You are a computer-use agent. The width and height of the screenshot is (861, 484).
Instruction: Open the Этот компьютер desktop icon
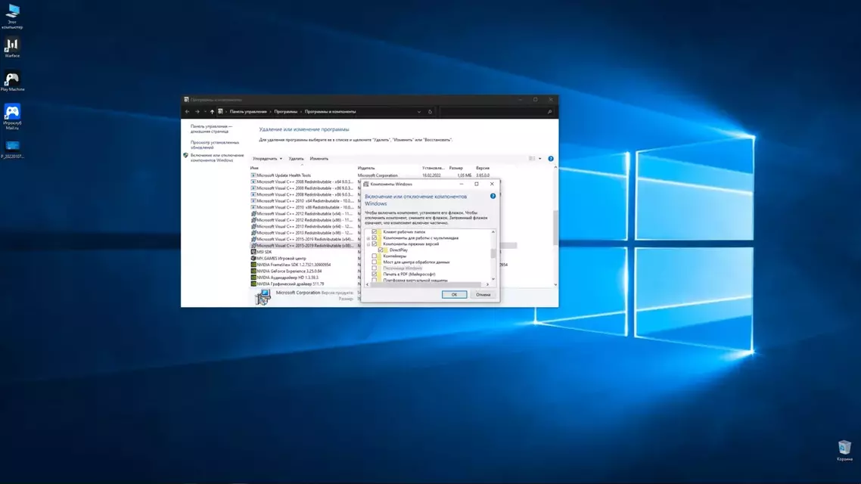pyautogui.click(x=12, y=17)
